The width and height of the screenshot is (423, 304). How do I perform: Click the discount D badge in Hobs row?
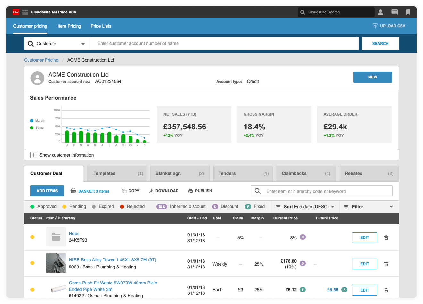click(x=303, y=237)
